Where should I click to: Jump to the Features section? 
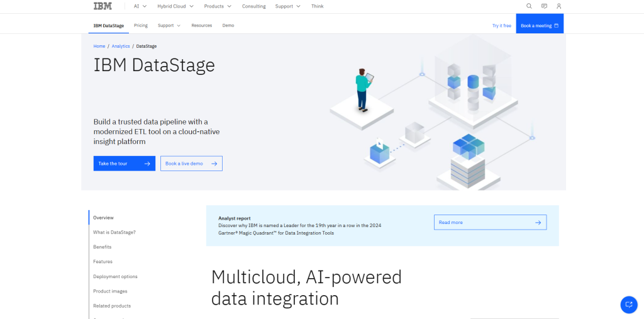(103, 262)
